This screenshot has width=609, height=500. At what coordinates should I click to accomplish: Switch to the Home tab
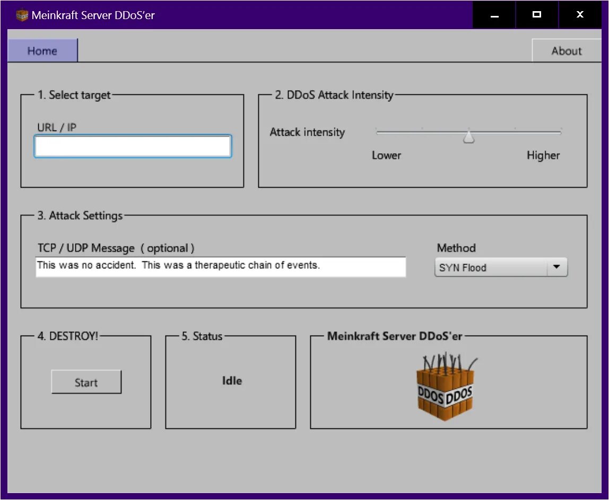[42, 51]
